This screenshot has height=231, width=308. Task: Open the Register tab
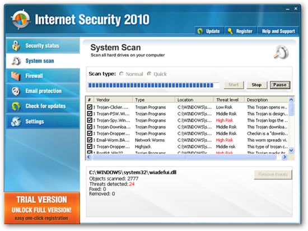(x=241, y=31)
